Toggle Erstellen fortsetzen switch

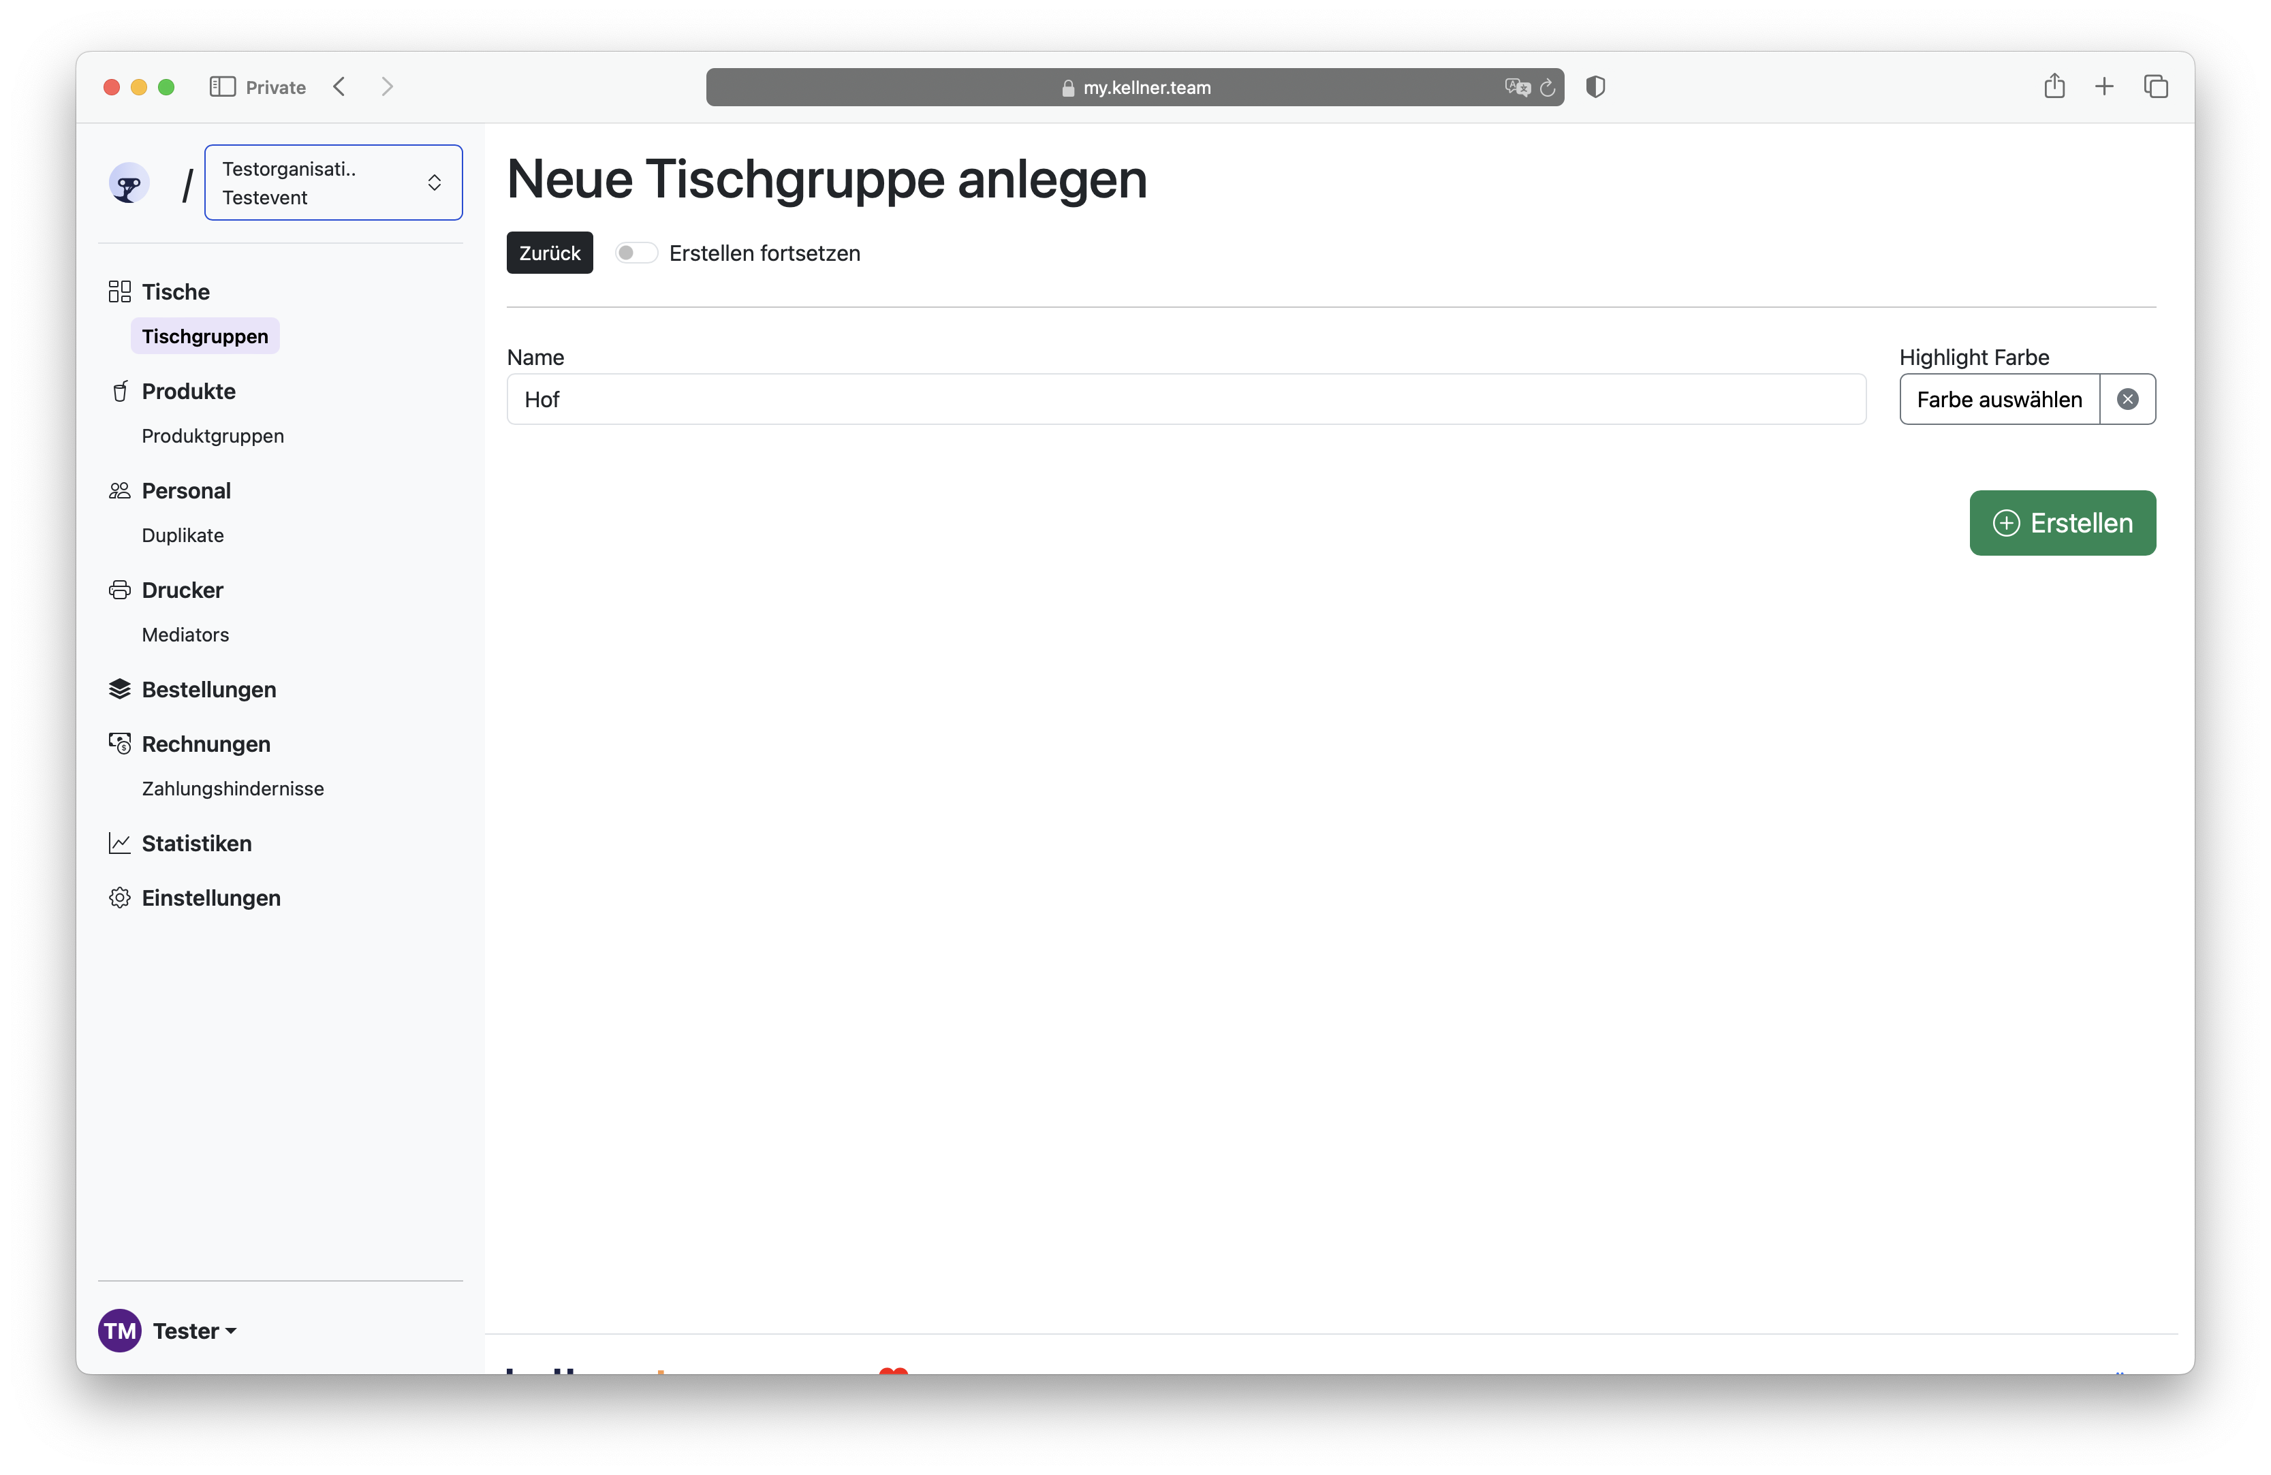636,253
